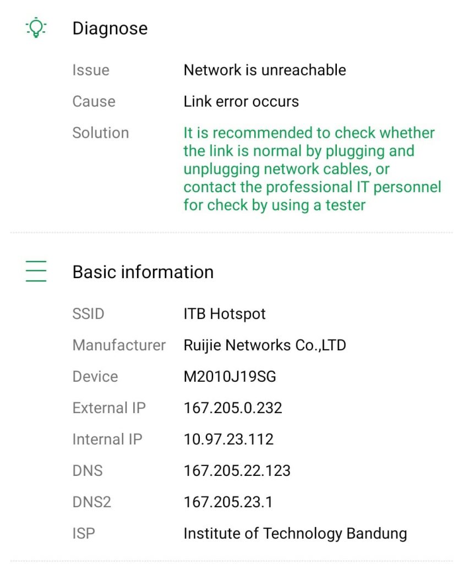Open the green recommended solution text
The image size is (464, 564).
coord(312,169)
